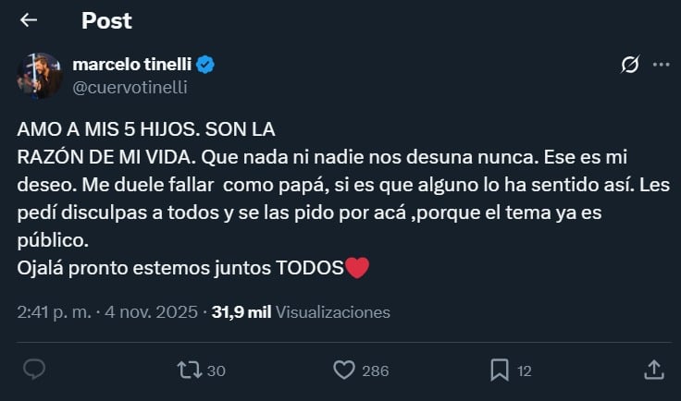Click the bookmark count of 12
Screen dimensions: 681x401
click(x=524, y=371)
